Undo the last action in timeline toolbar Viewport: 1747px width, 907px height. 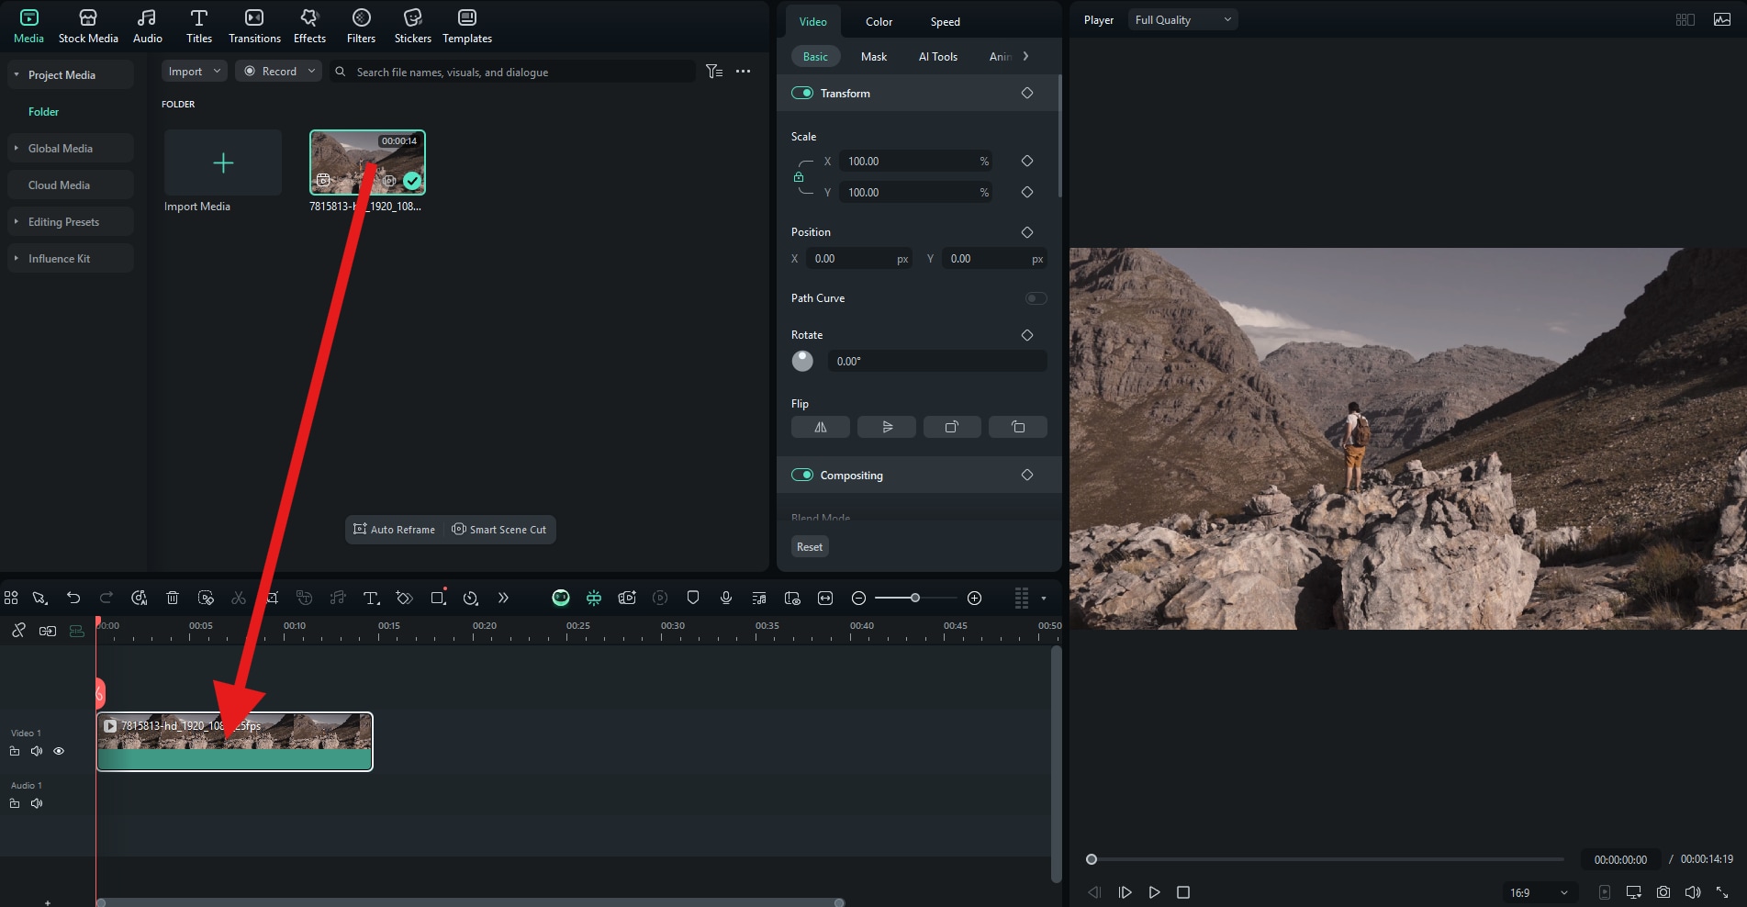click(73, 598)
